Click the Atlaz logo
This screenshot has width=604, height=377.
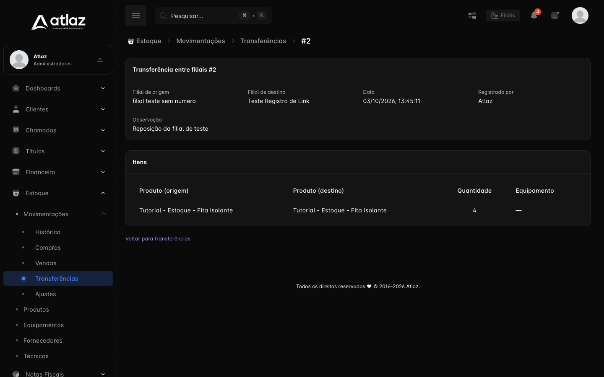point(58,22)
